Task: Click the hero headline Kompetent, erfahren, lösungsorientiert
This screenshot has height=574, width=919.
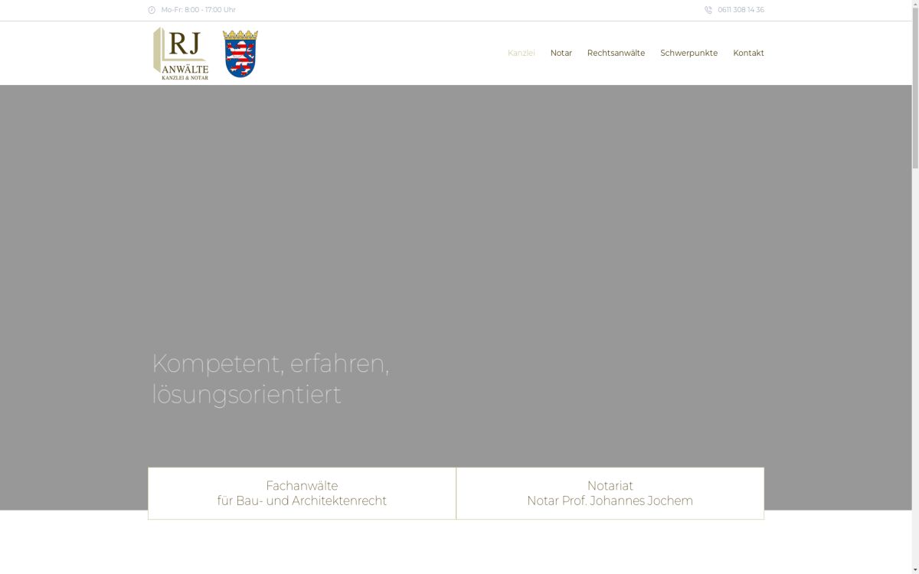Action: 271,380
